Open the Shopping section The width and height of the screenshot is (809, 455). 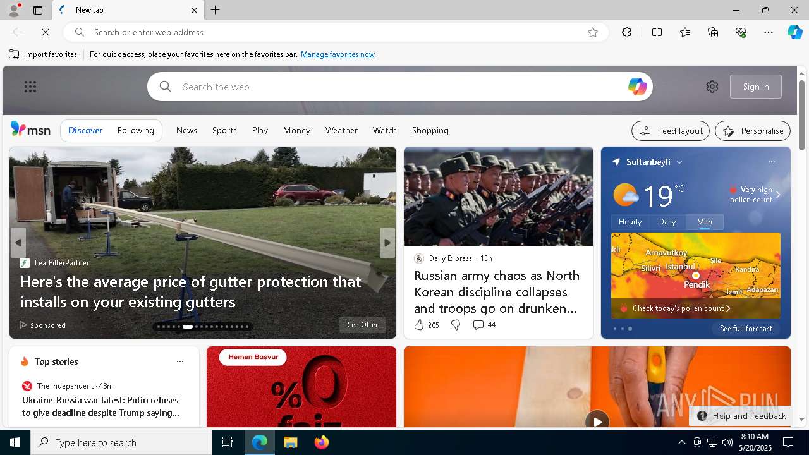coord(430,130)
